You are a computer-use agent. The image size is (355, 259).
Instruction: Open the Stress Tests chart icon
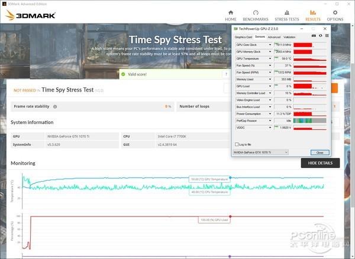(x=287, y=12)
